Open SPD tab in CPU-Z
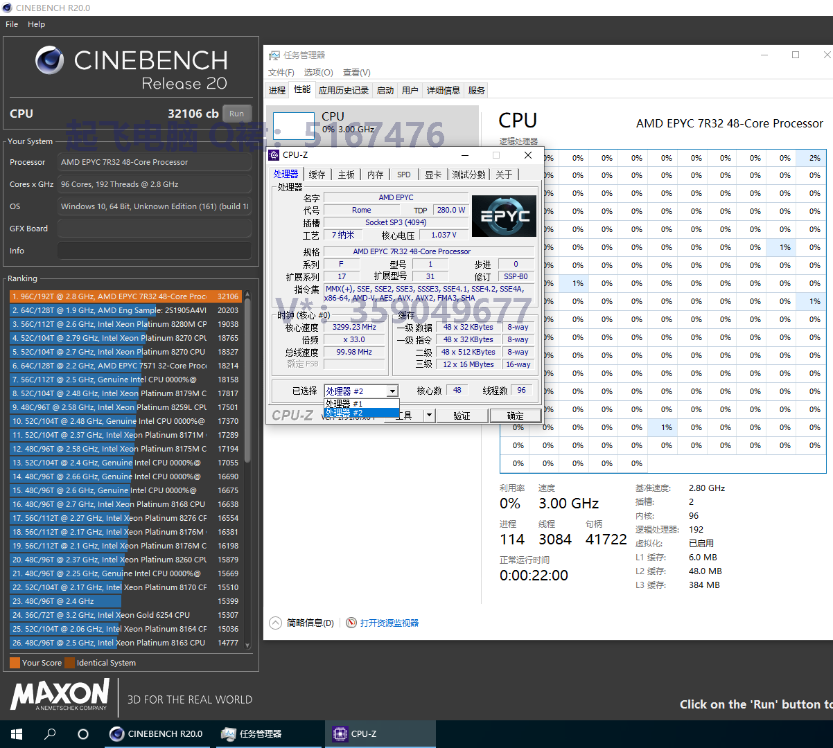This screenshot has height=748, width=833. 404,175
